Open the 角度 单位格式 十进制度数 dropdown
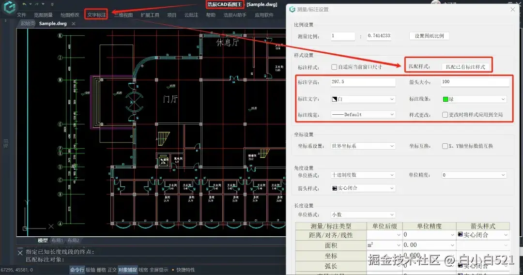 (363, 175)
